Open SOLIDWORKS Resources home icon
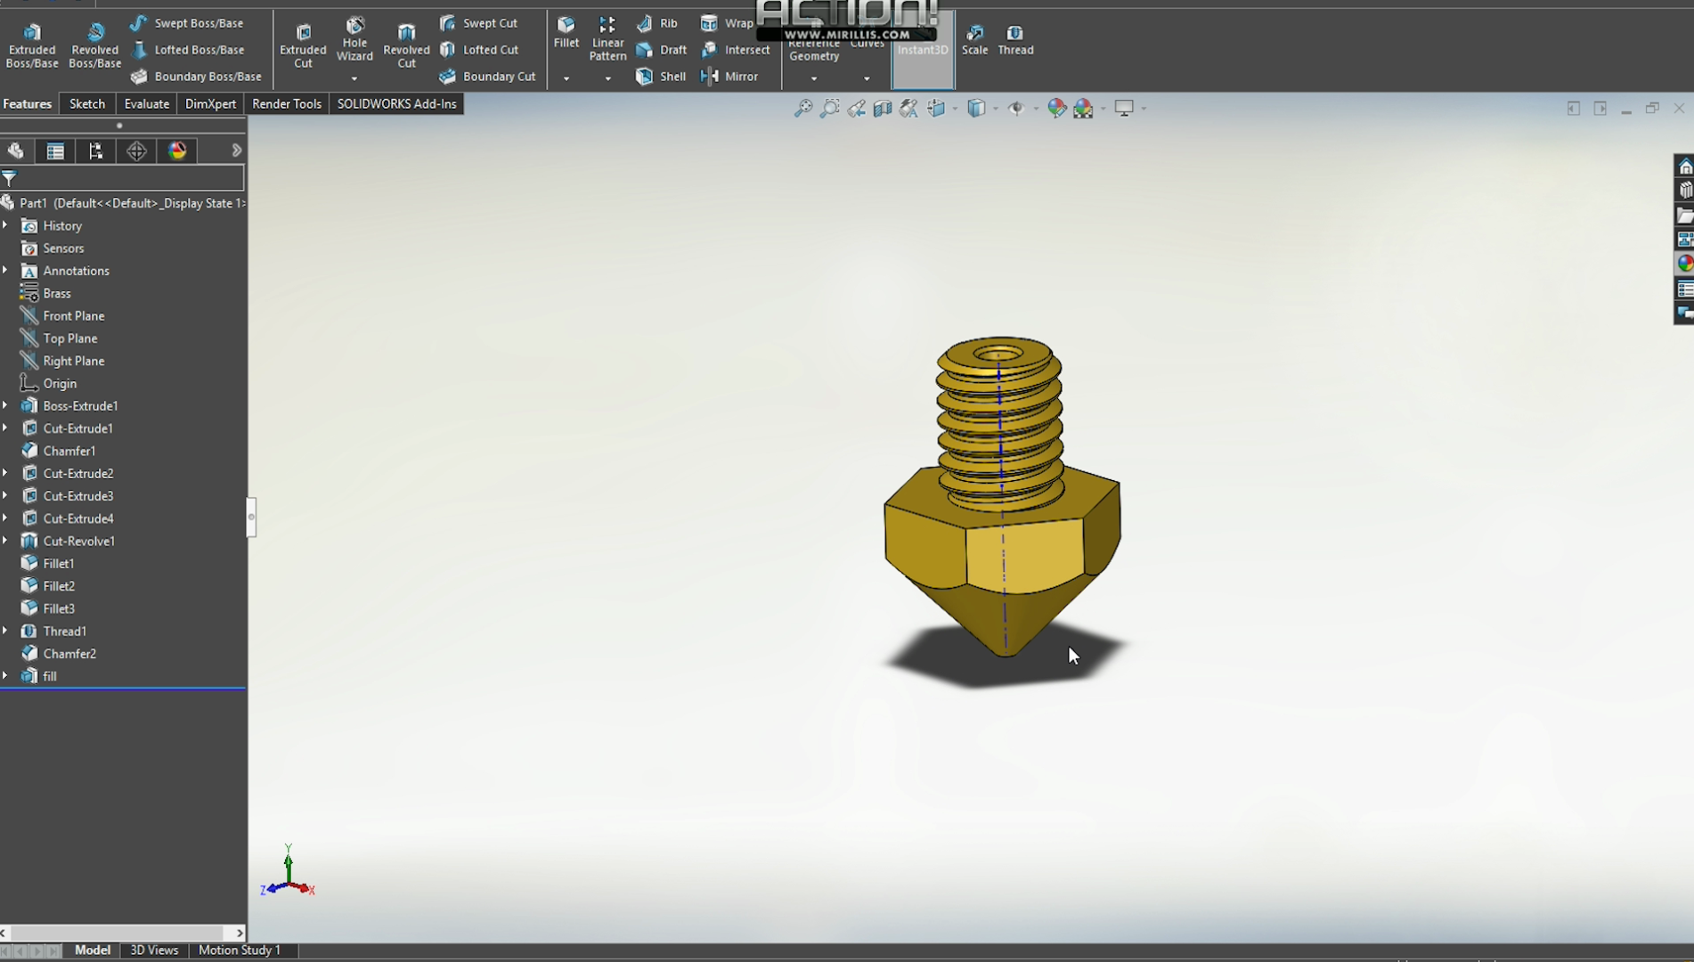Screen dimensions: 1694x962 [1684, 167]
